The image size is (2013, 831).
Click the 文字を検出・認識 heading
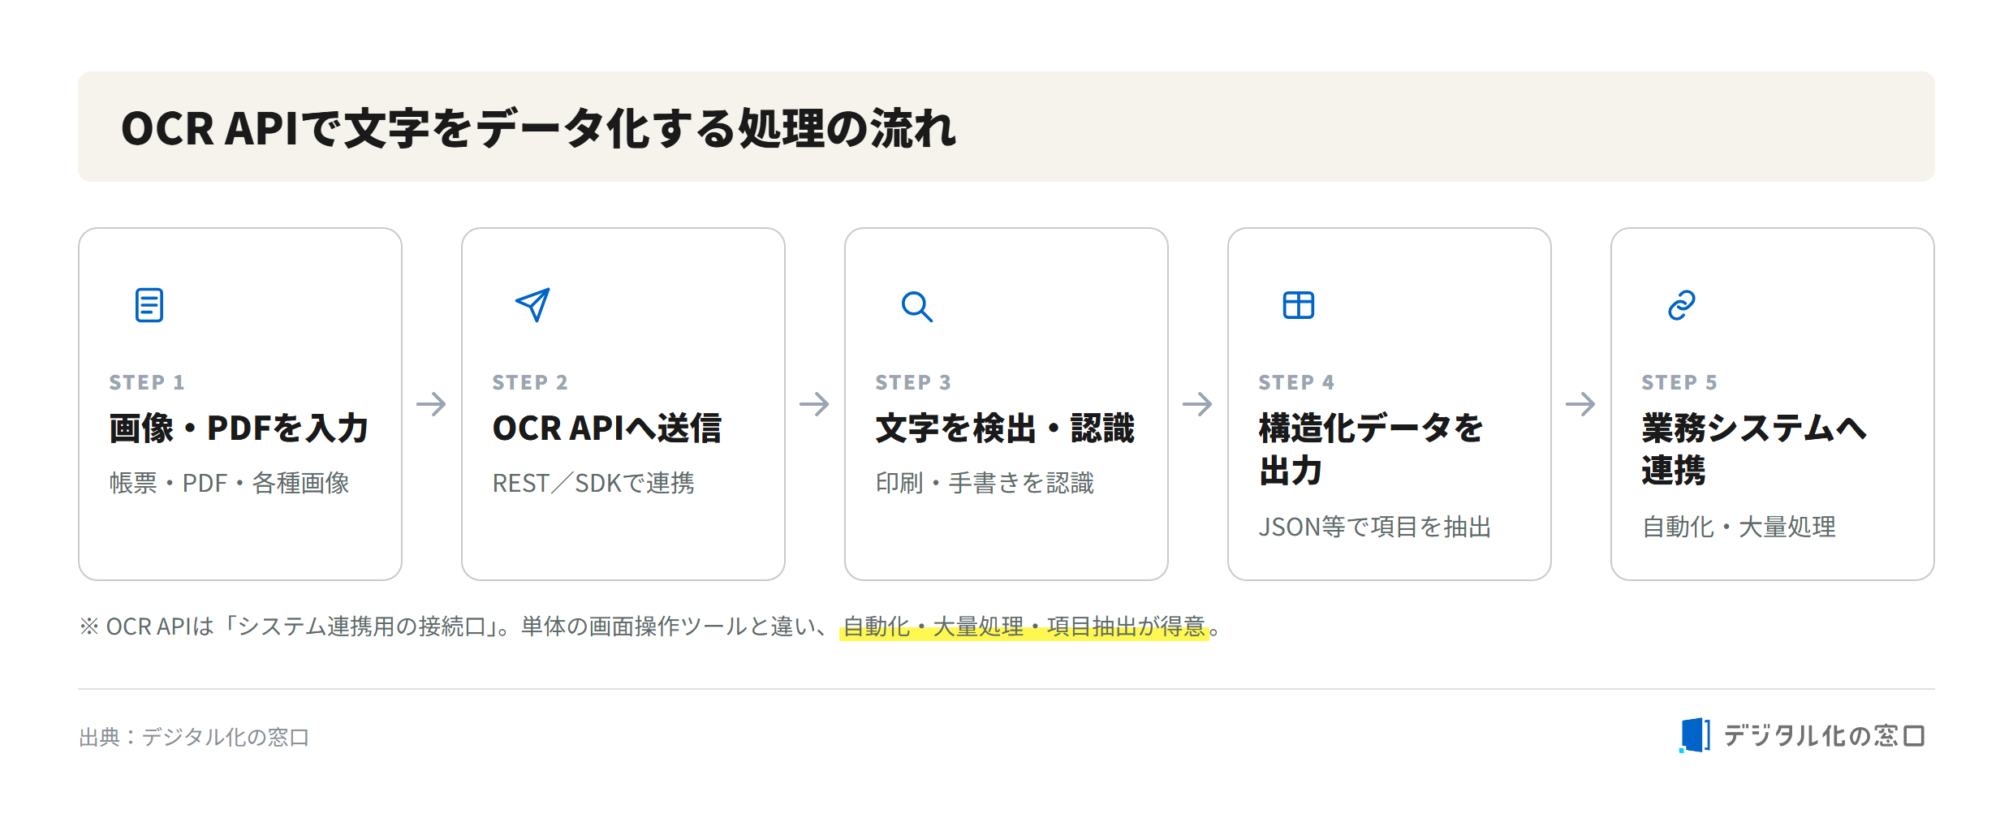(1005, 428)
